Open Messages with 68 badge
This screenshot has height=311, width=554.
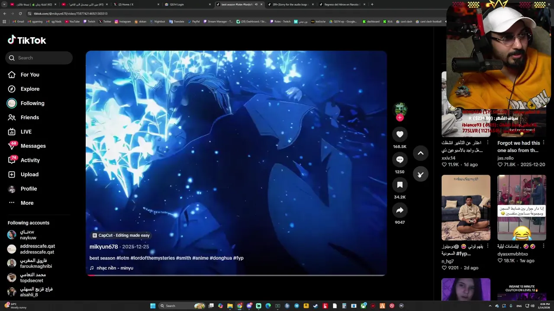coord(33,146)
